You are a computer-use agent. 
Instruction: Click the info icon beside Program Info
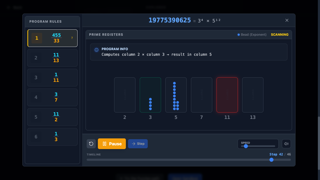(x=97, y=50)
